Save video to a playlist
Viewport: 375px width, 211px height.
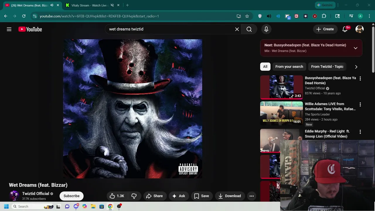pos(202,196)
